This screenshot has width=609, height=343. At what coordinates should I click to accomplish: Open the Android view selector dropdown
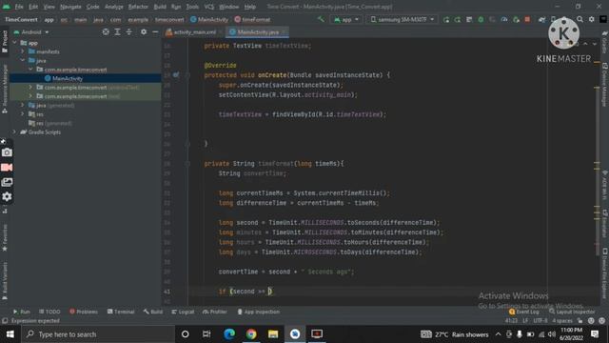pyautogui.click(x=31, y=31)
